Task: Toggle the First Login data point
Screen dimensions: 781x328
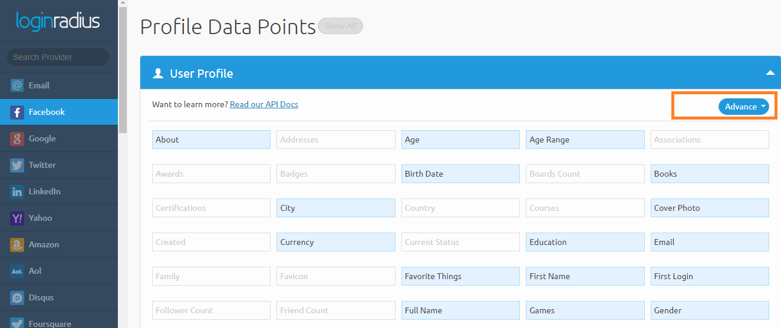Action: coord(710,276)
